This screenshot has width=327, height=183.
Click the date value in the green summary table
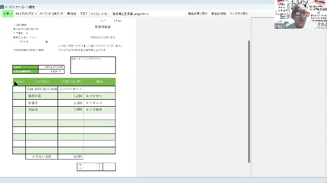(51, 67)
